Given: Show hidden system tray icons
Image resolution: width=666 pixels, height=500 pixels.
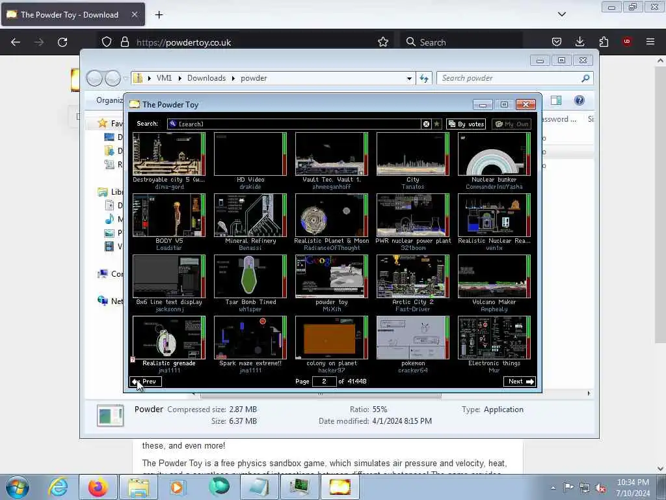Looking at the screenshot, I should pyautogui.click(x=553, y=488).
